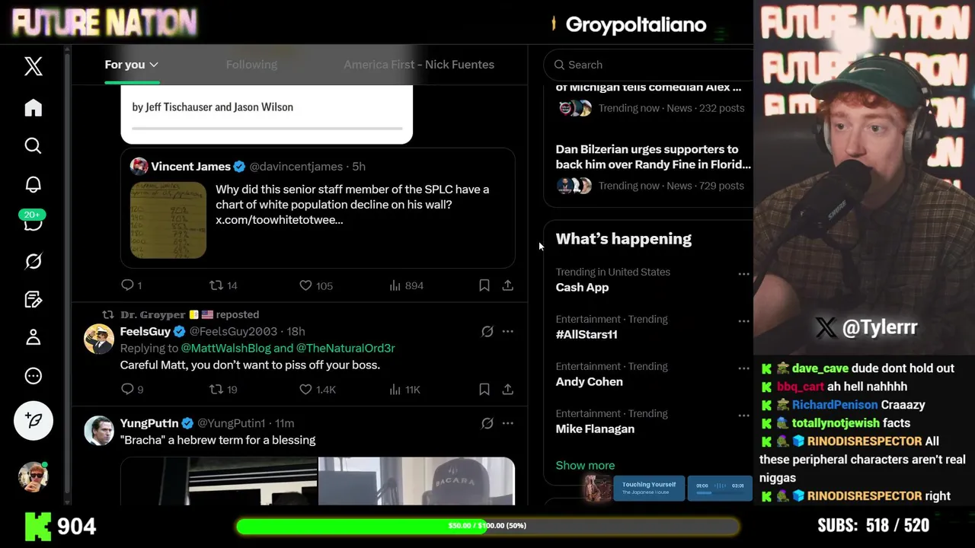Open more menu on YungPut1n post

click(507, 423)
